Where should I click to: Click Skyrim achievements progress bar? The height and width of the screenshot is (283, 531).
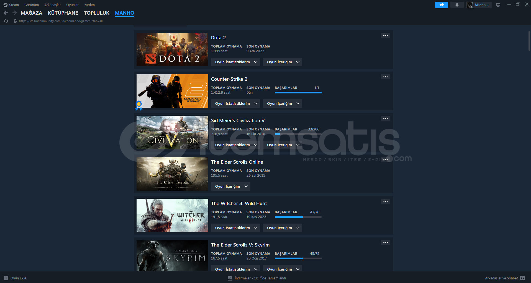click(x=298, y=258)
